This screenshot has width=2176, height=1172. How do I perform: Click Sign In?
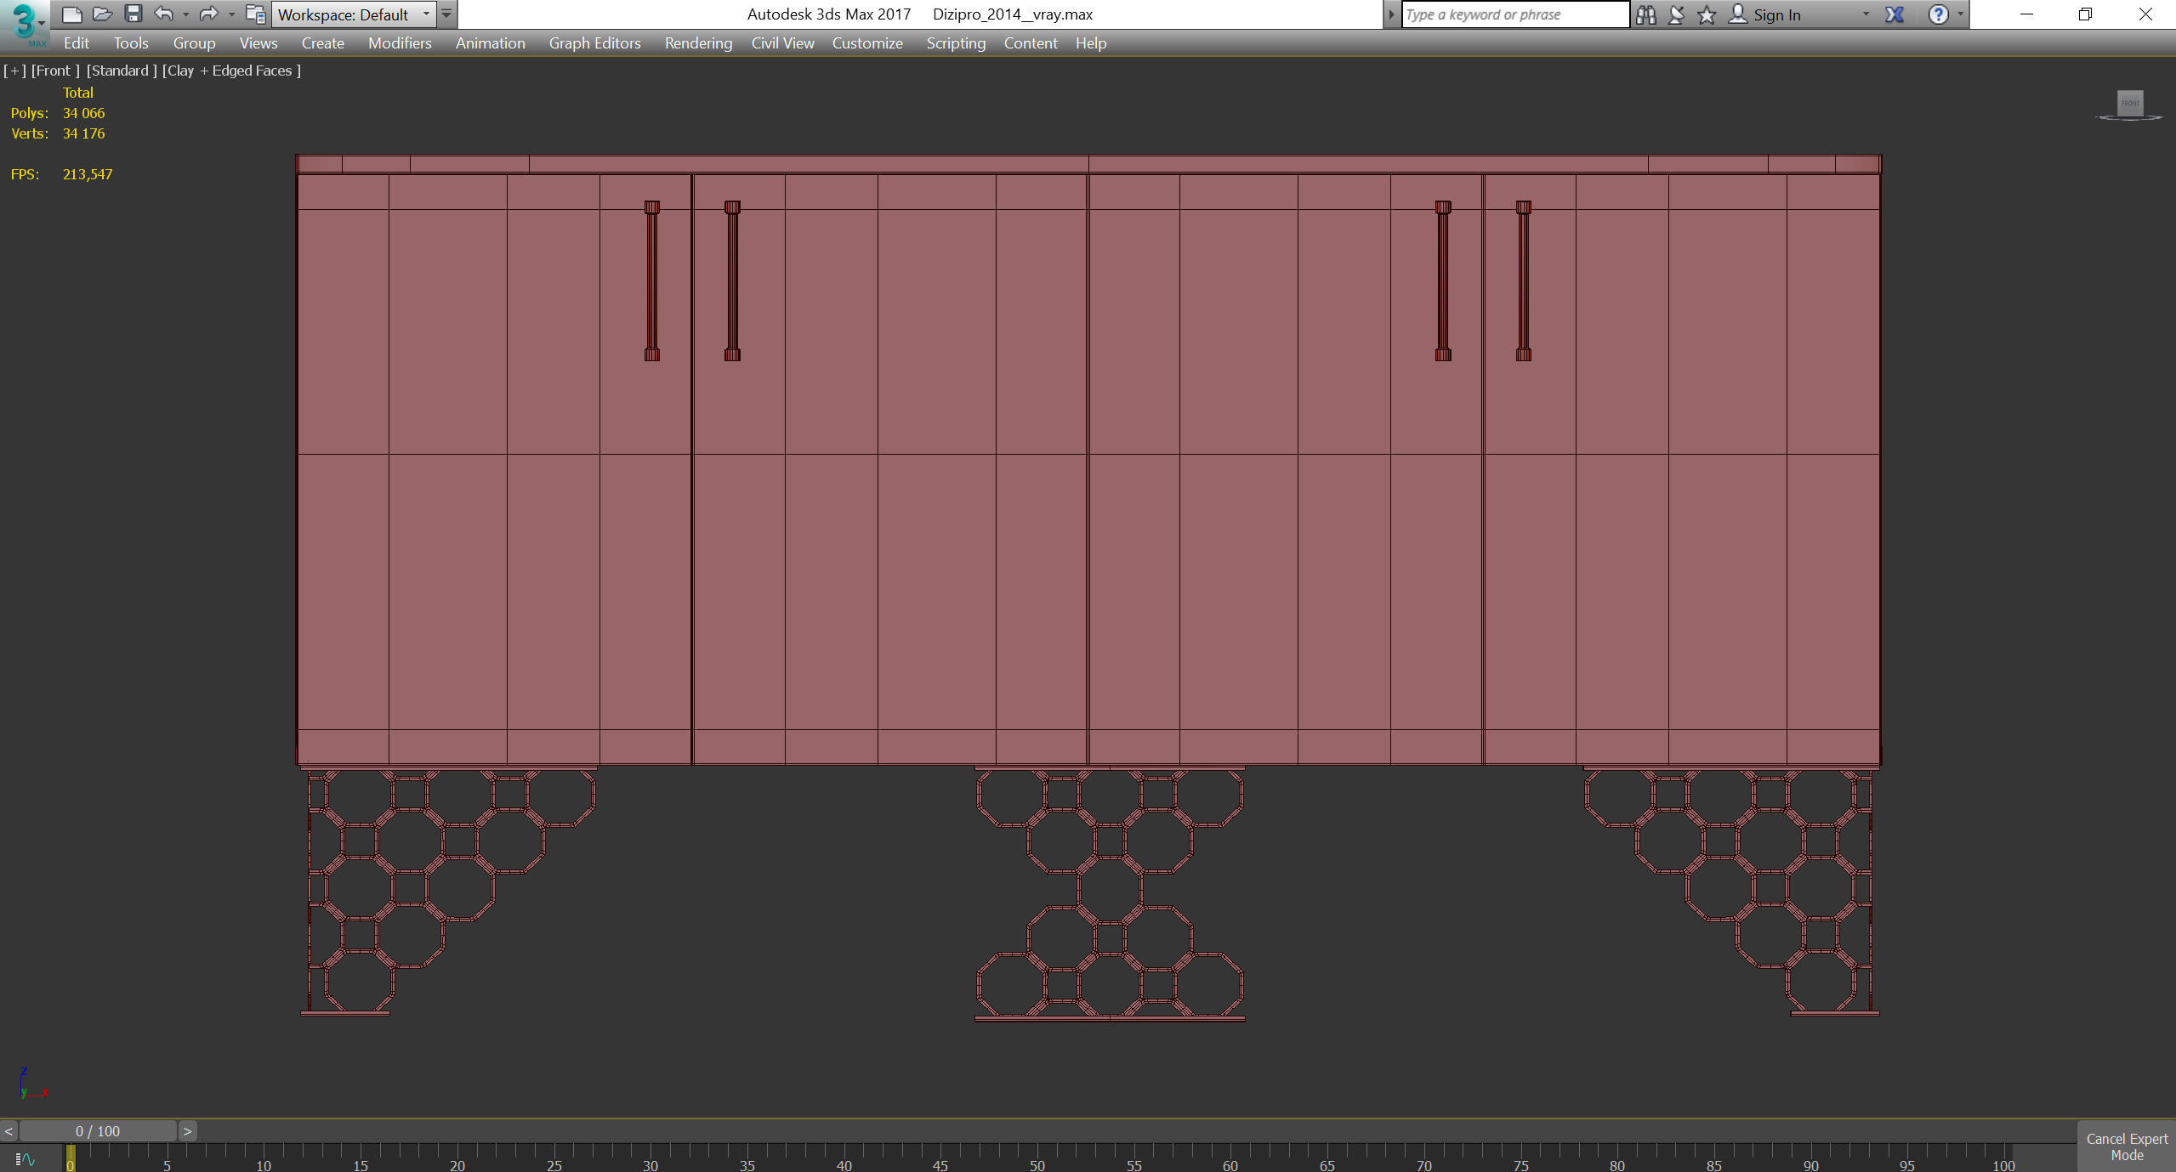point(1775,14)
